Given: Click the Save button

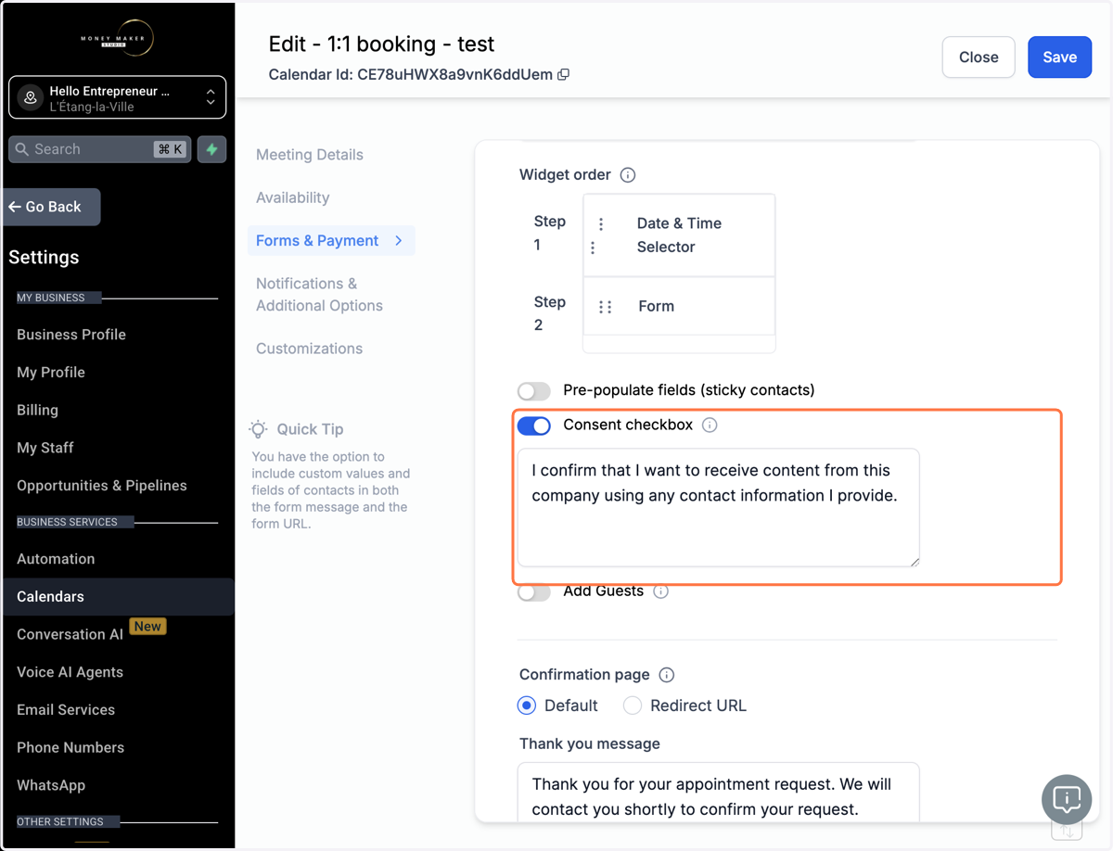Looking at the screenshot, I should 1059,57.
